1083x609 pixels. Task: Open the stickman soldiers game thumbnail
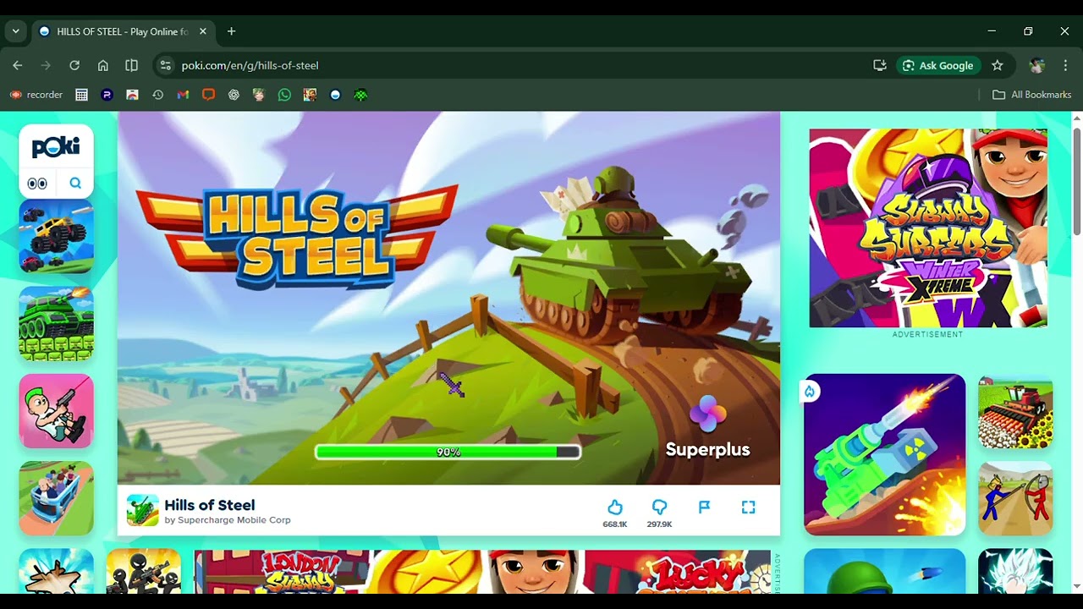point(144,571)
